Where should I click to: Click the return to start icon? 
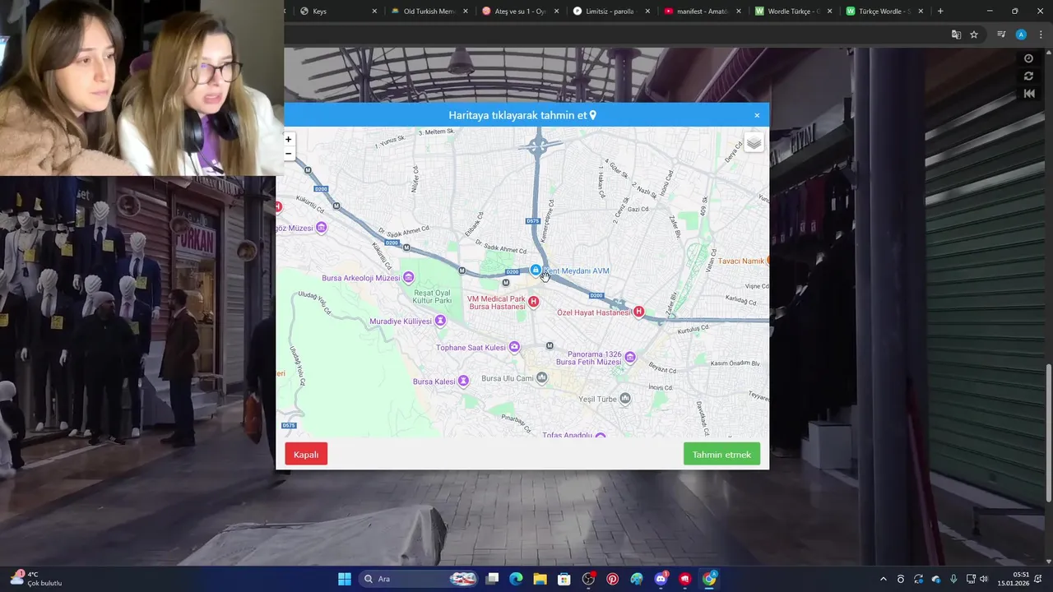[x=1028, y=94]
